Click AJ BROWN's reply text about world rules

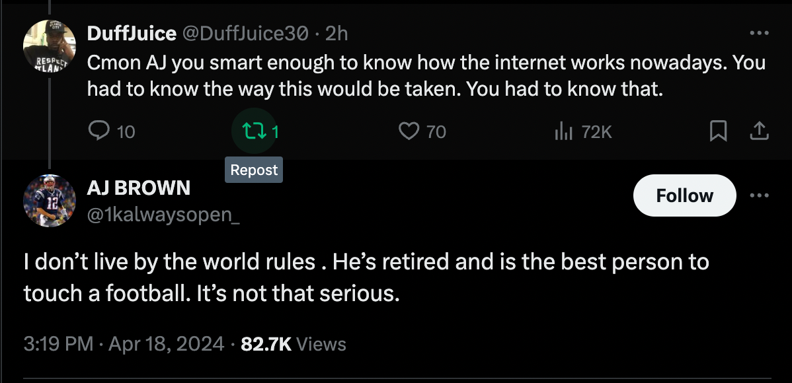(x=366, y=277)
